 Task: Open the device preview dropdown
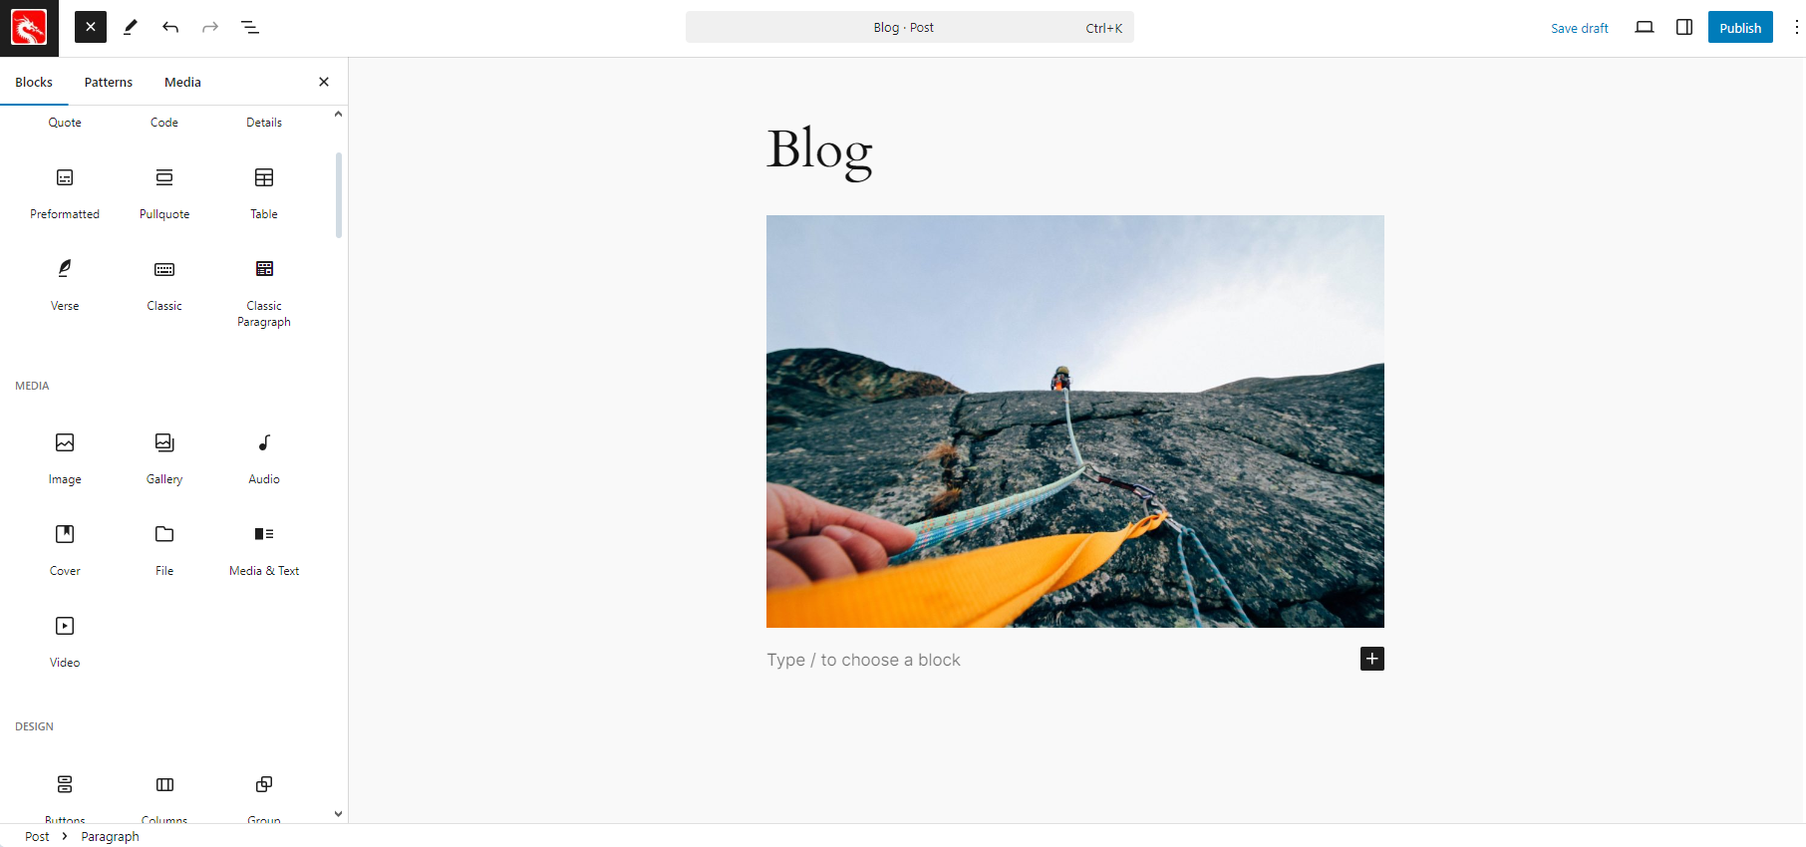(1645, 27)
